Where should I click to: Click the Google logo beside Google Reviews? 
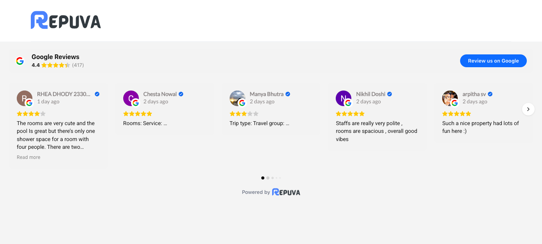pyautogui.click(x=20, y=61)
